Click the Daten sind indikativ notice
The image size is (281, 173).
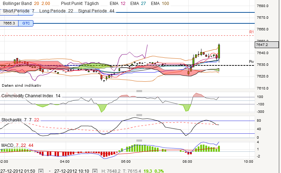pos(22,86)
